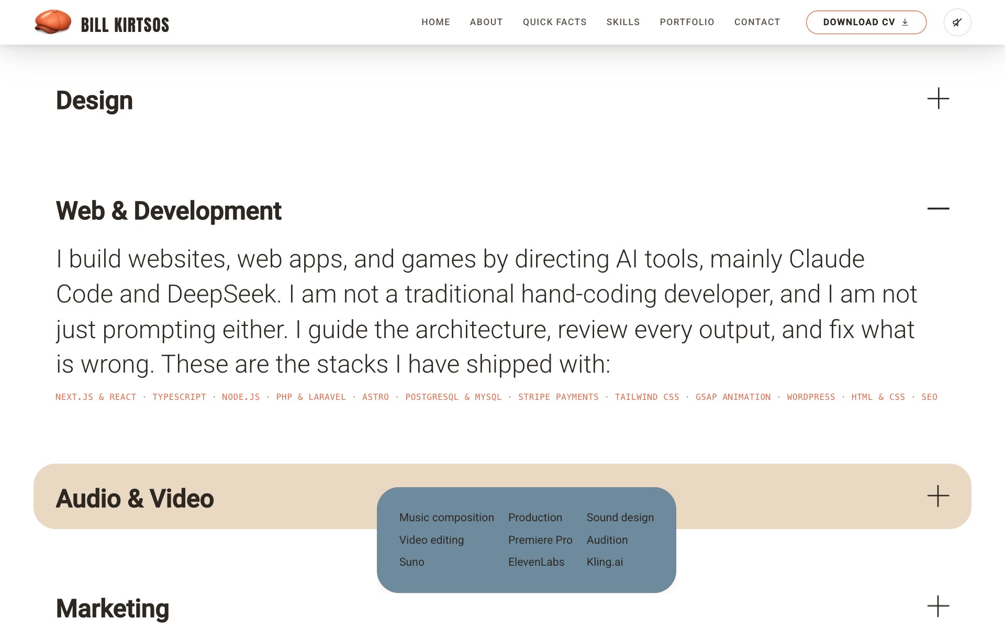Viewport: 1005px width, 628px height.
Task: Jump to the Skills nav item
Action: 623,22
